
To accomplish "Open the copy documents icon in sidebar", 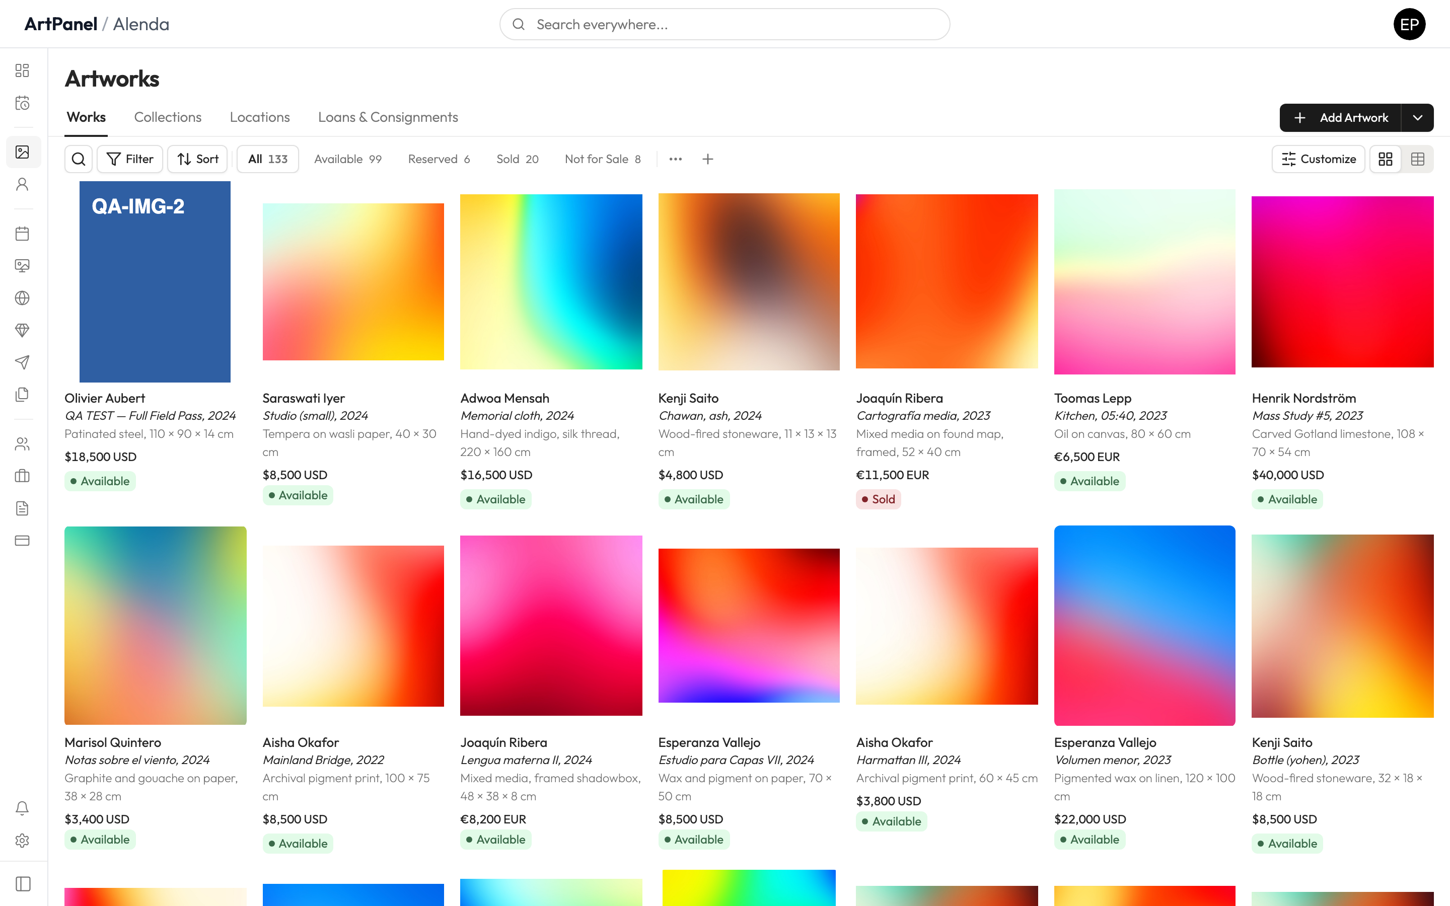I will pyautogui.click(x=22, y=394).
